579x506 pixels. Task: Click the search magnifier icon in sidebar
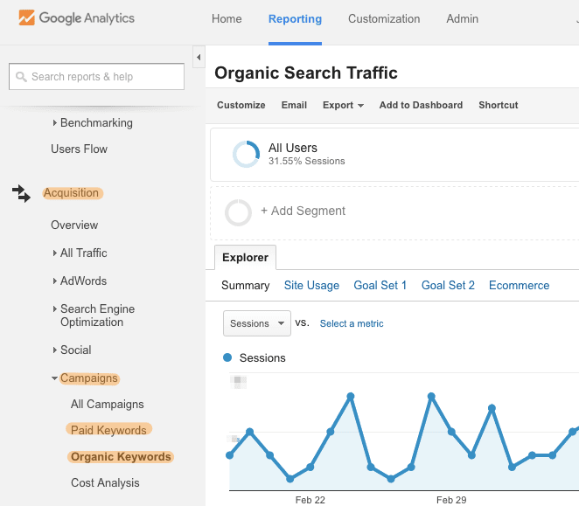pos(21,77)
